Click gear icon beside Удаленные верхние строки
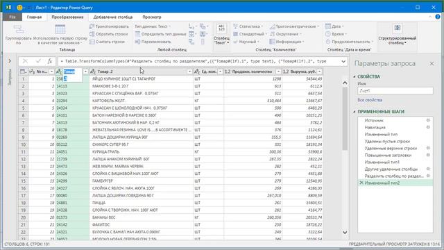Screen dimensions: 444x250 coord(428,148)
